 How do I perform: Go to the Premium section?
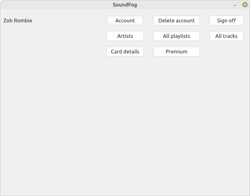tap(176, 52)
